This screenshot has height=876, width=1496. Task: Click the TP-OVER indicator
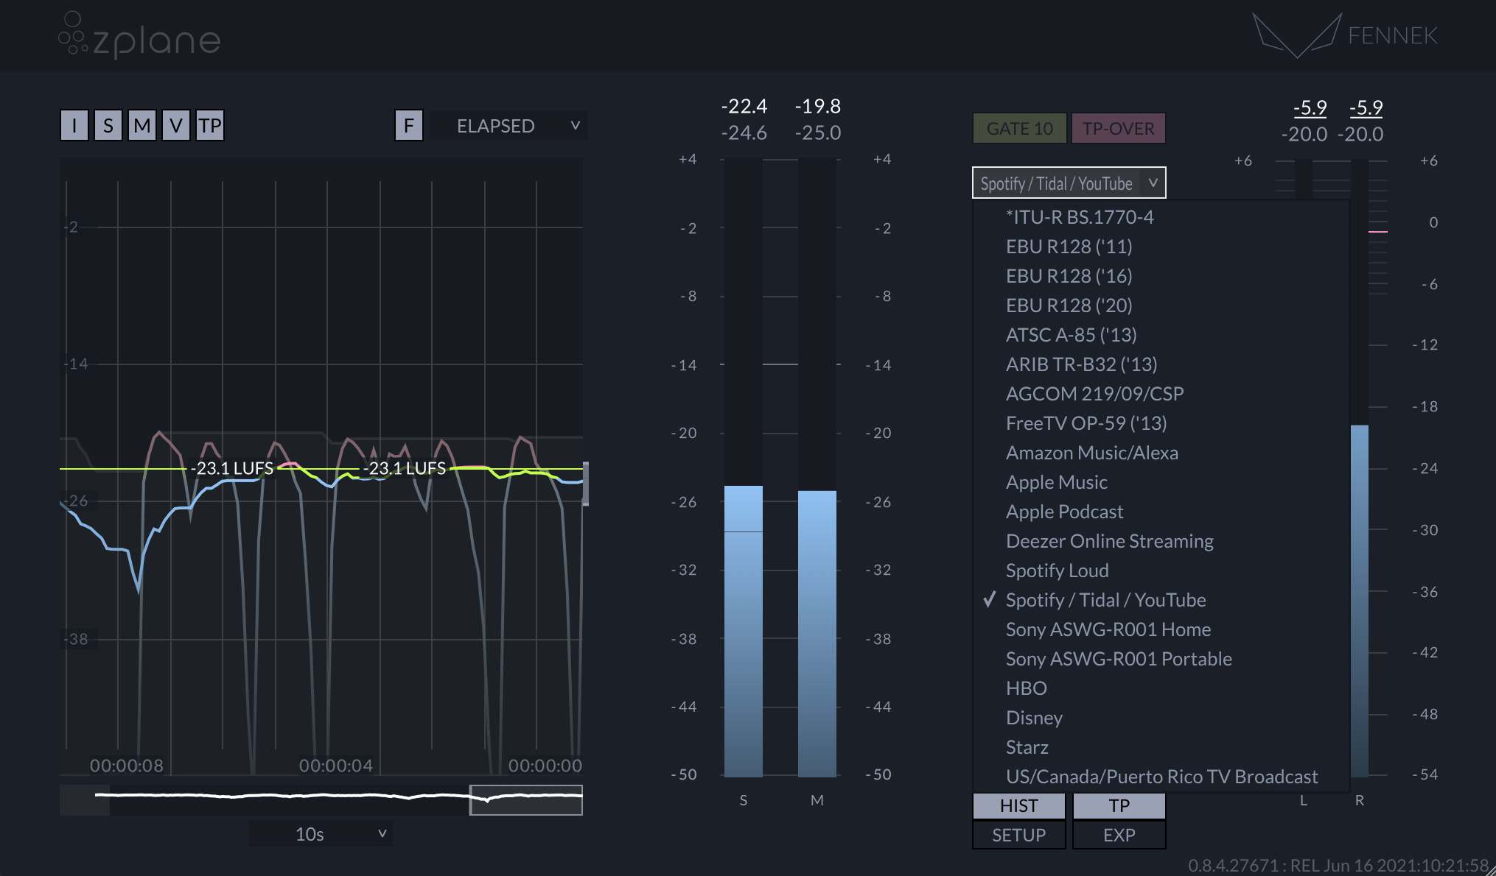tap(1118, 129)
